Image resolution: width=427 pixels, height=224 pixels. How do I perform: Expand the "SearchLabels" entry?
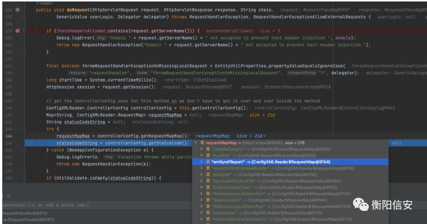[x=201, y=200]
